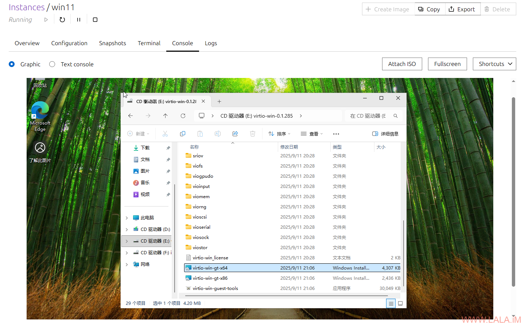
Task: Stop the instance using the square icon
Action: pos(95,20)
